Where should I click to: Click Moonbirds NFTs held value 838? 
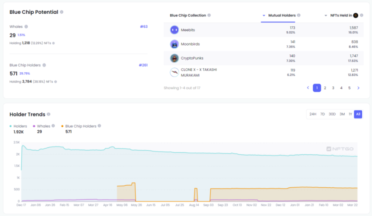coord(355,42)
